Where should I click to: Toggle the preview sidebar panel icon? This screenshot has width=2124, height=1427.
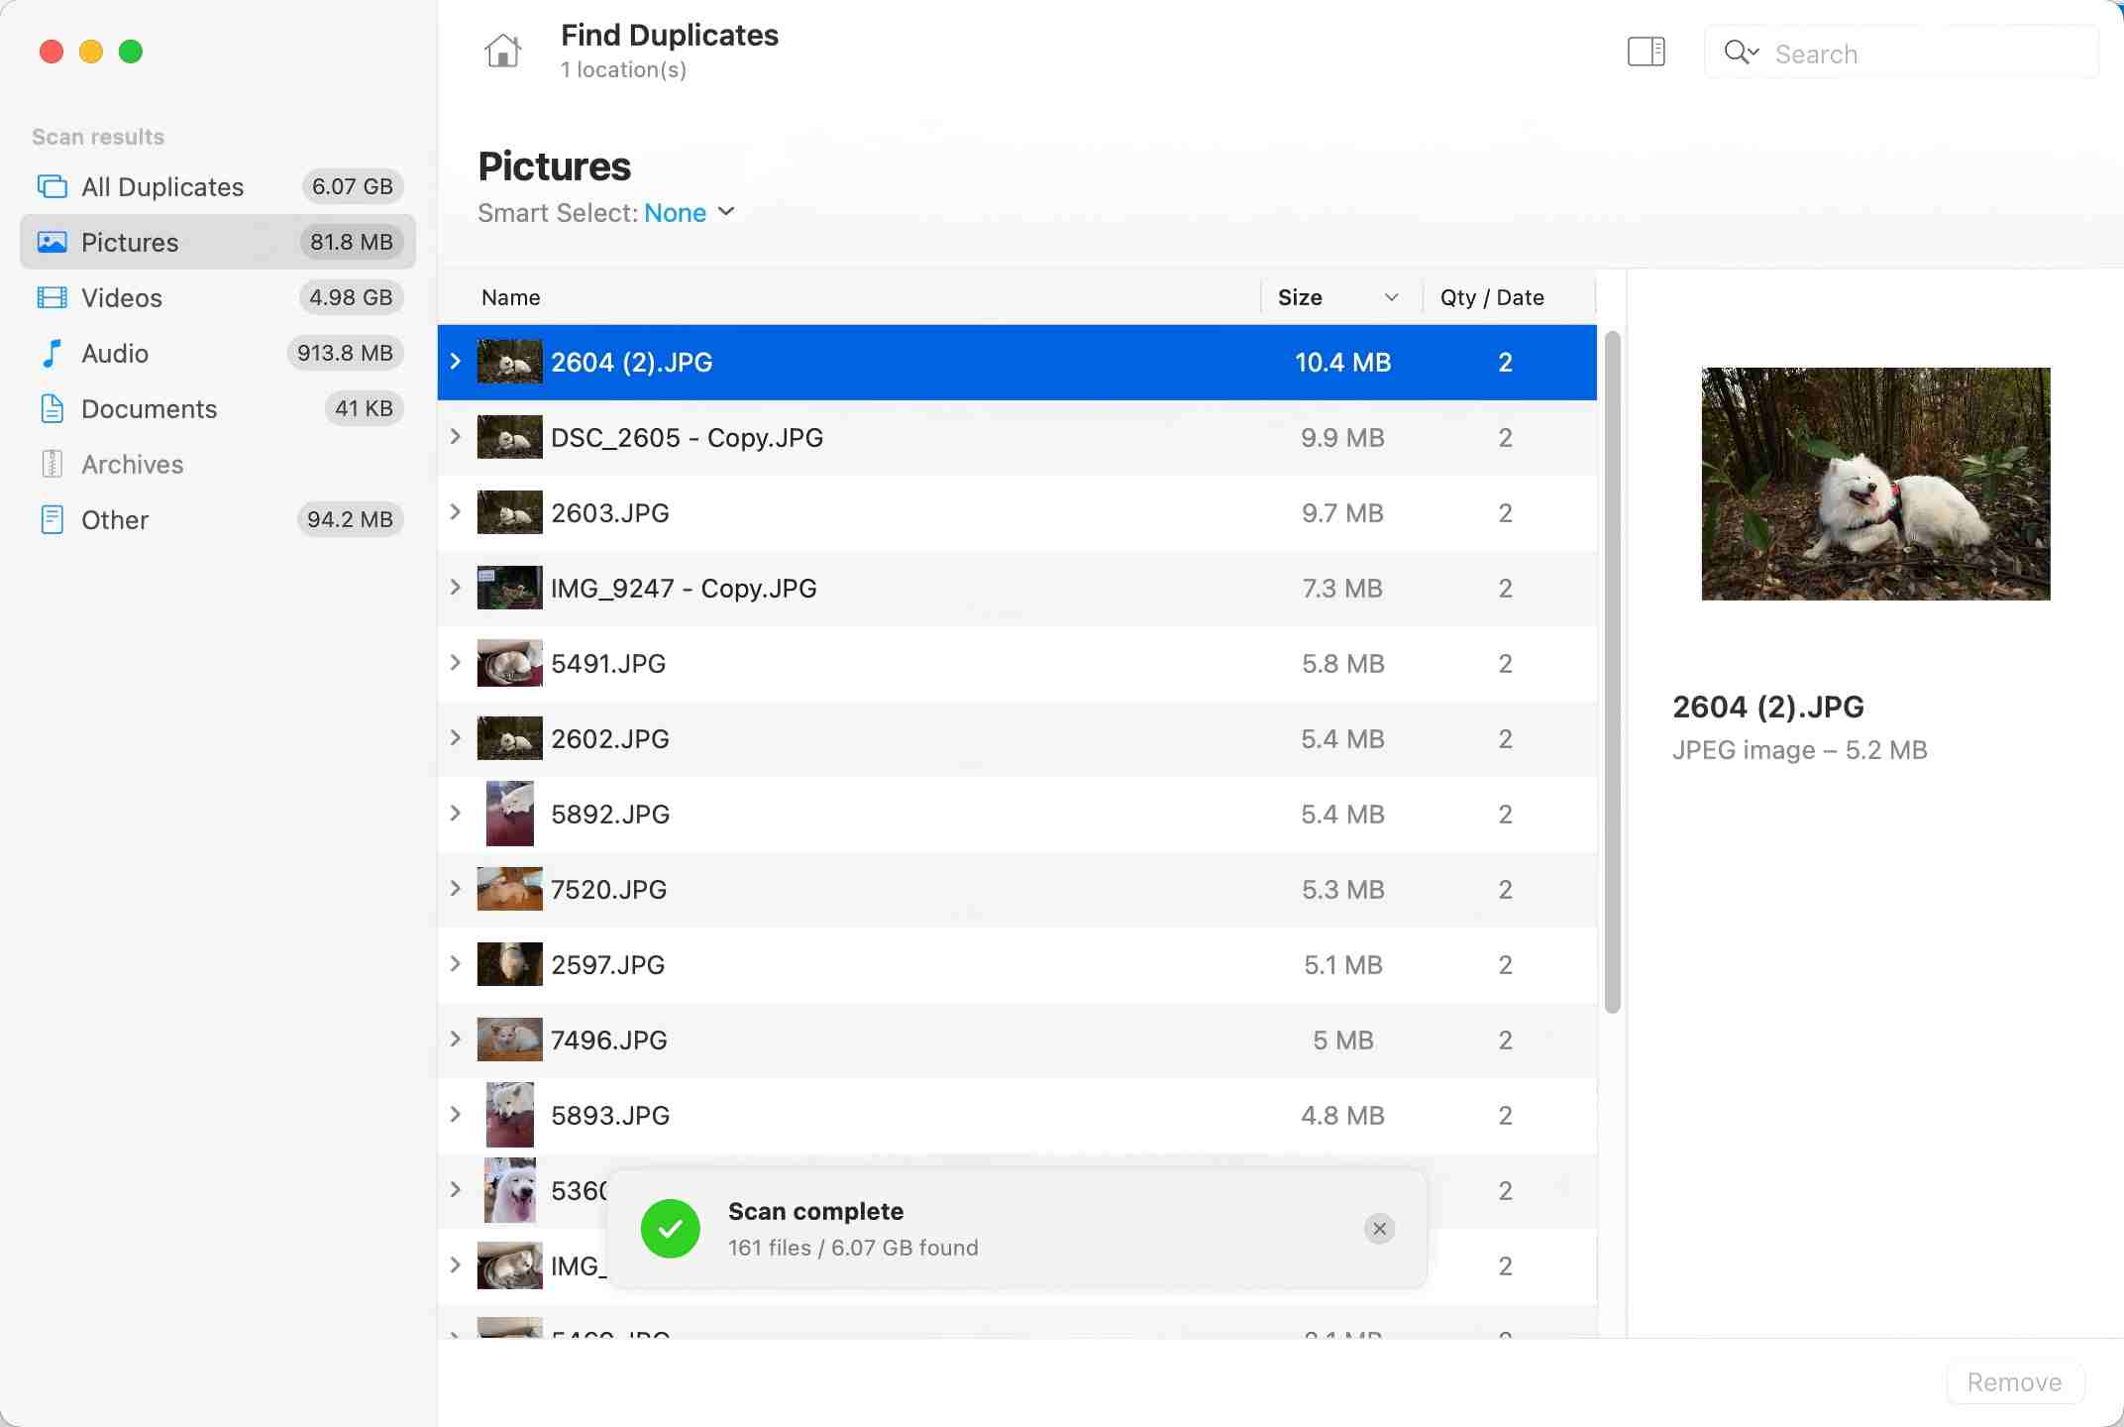tap(1646, 52)
